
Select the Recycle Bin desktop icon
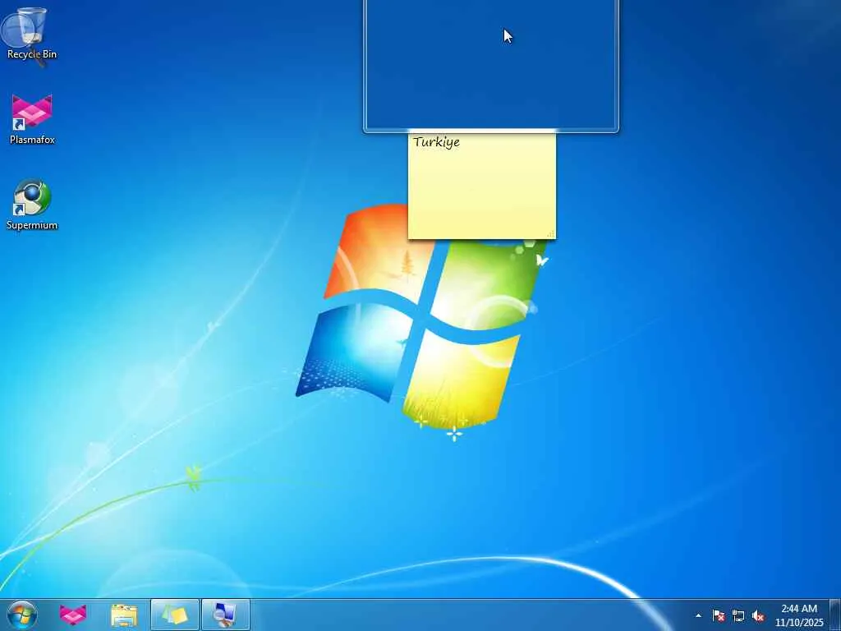click(31, 33)
